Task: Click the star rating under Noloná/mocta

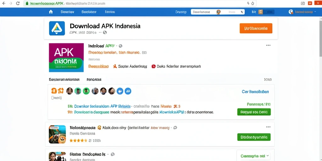Action: 78,141
